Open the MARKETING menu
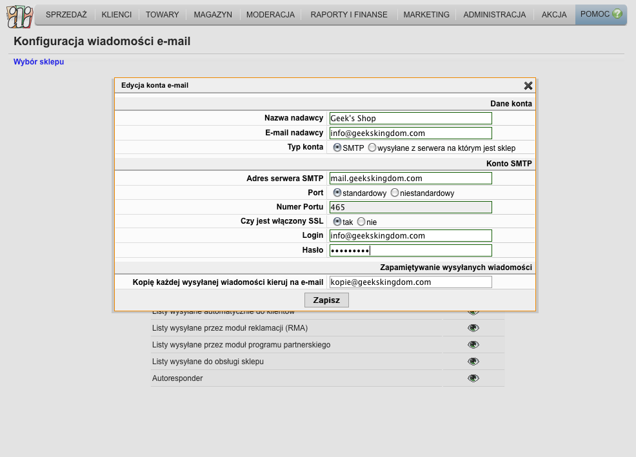 (426, 15)
